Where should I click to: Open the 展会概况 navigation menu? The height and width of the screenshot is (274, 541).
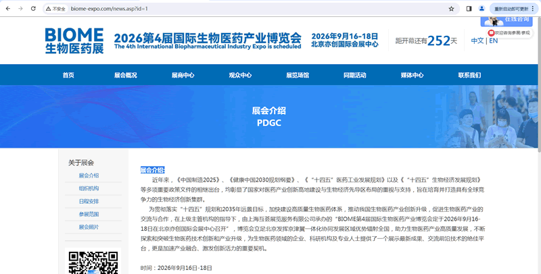coord(126,75)
